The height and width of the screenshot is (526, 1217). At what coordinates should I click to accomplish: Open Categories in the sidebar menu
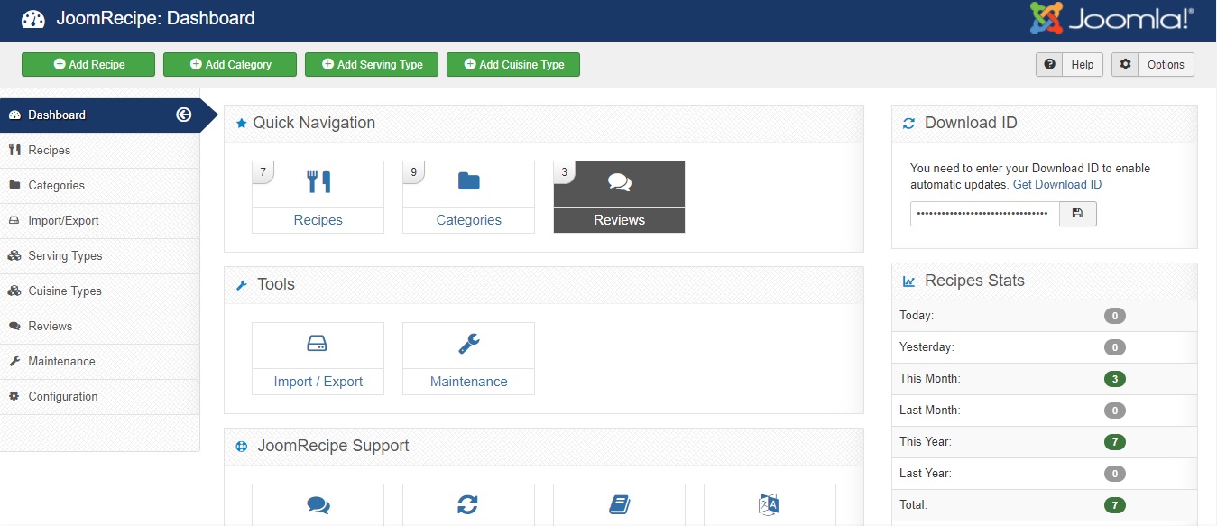pyautogui.click(x=99, y=185)
